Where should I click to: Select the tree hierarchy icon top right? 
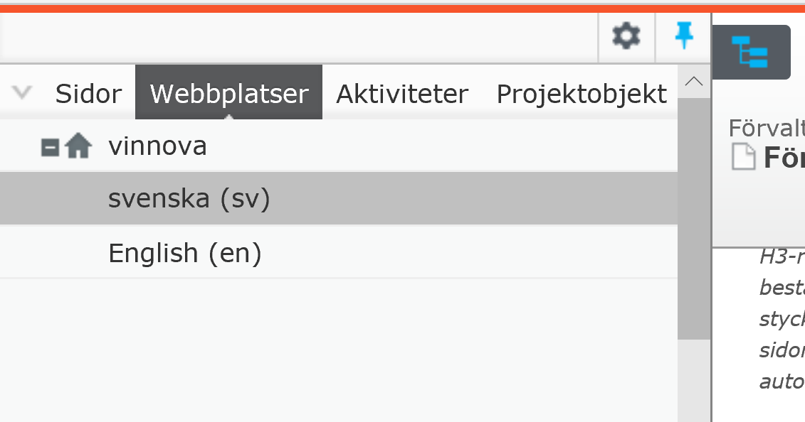point(751,52)
